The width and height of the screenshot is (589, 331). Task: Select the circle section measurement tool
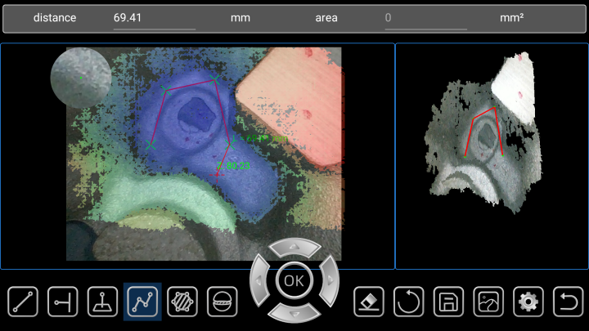point(222,302)
